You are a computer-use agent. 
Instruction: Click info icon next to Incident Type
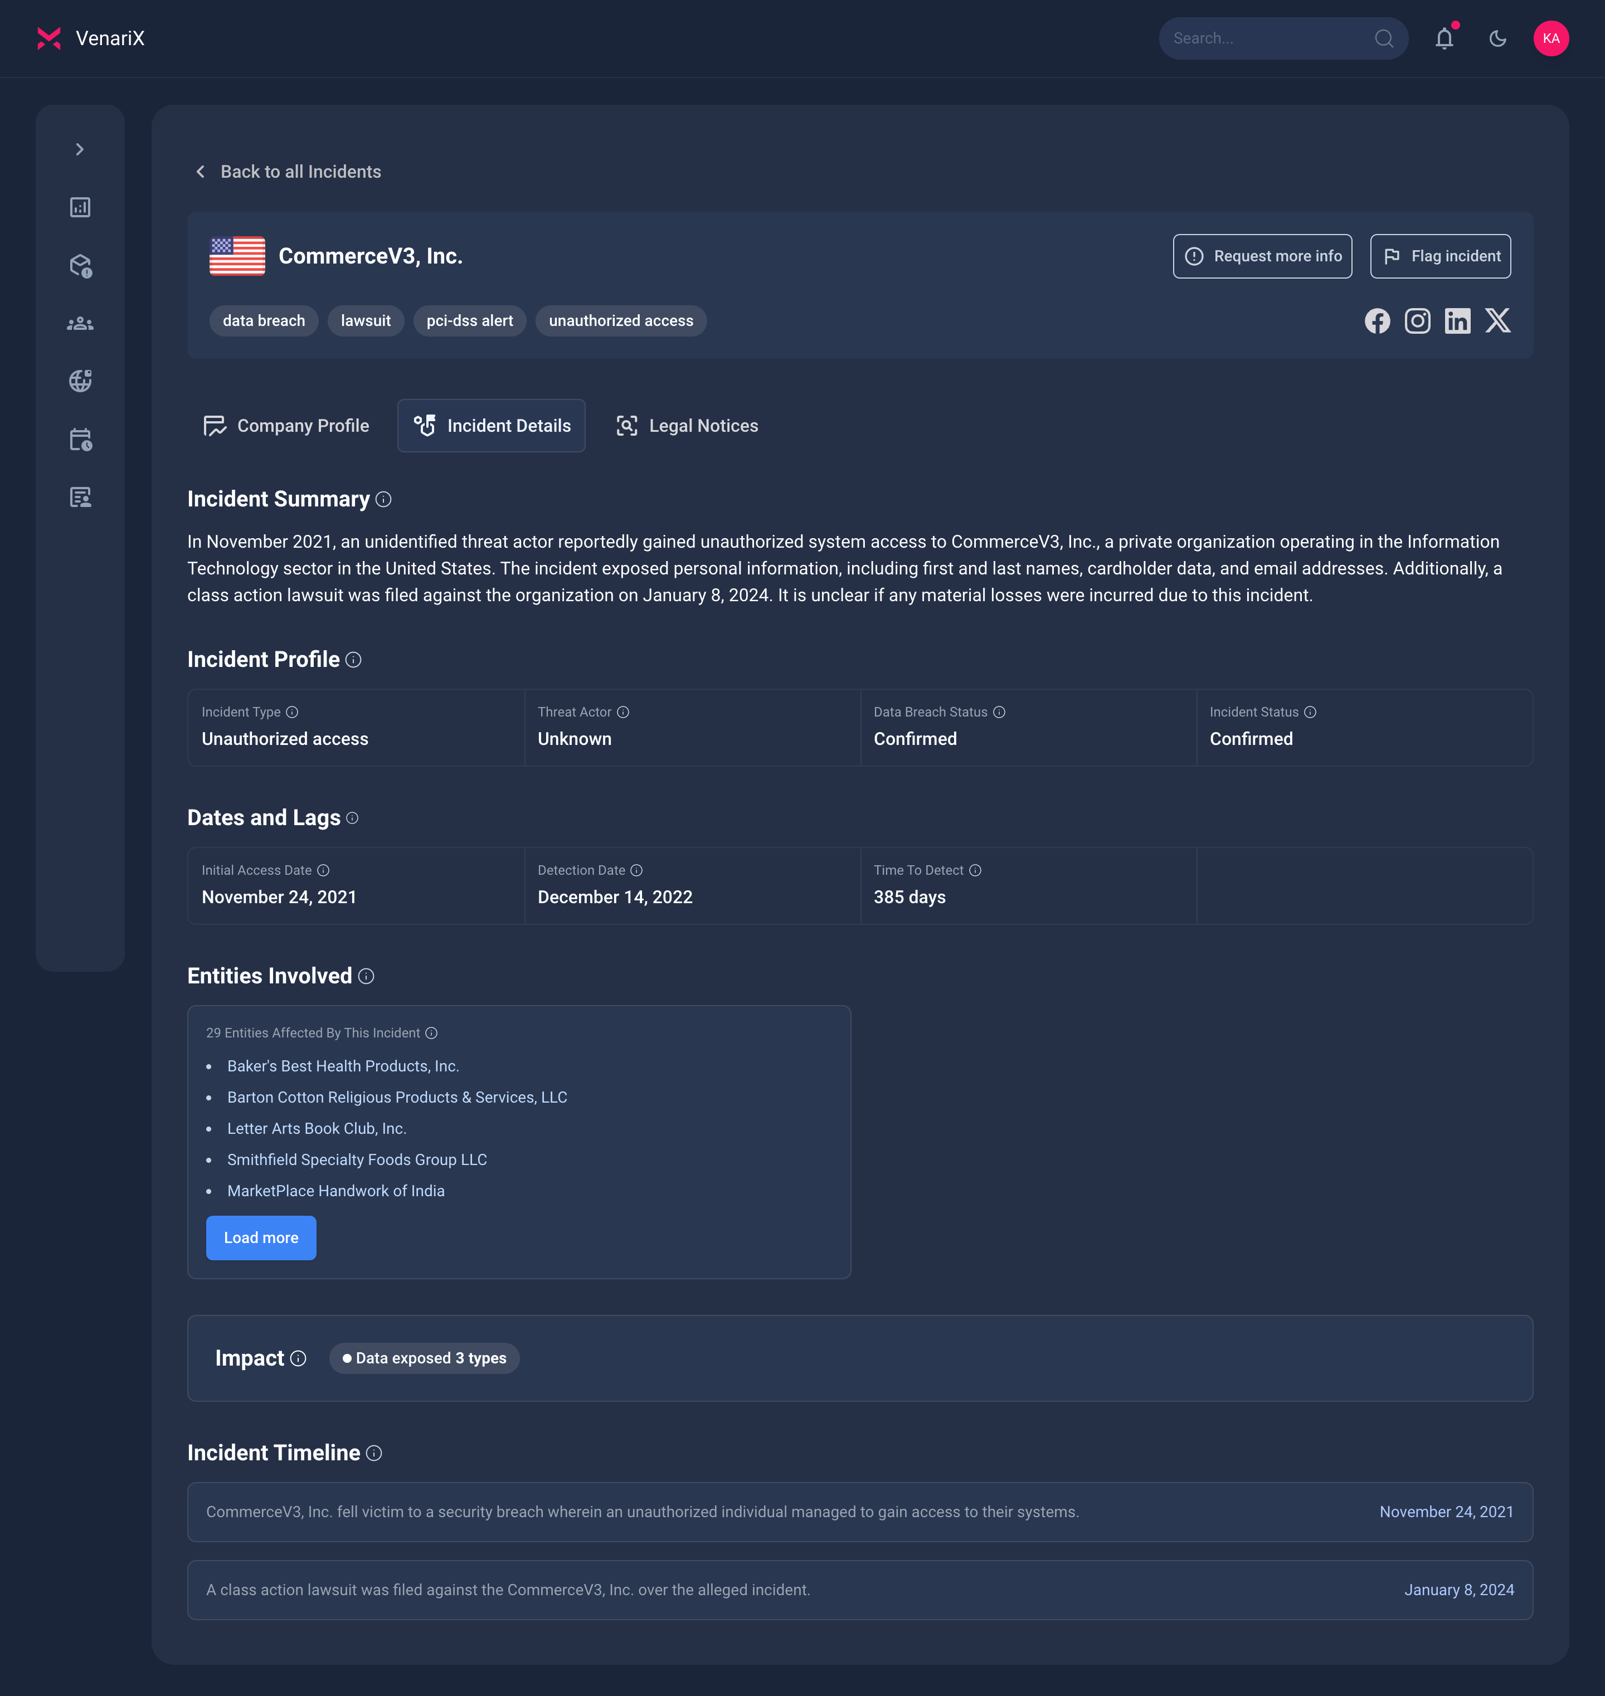[291, 711]
